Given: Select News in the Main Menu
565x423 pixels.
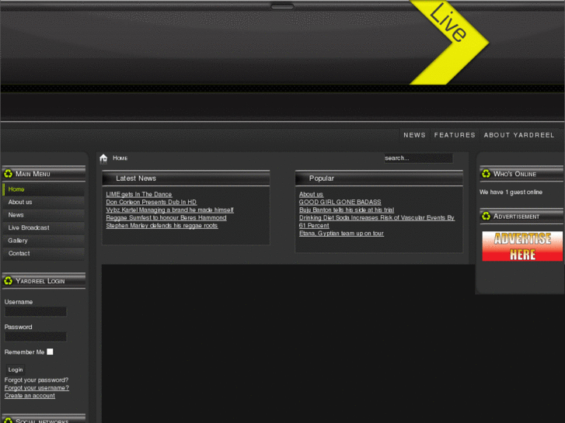Looking at the screenshot, I should [44, 215].
